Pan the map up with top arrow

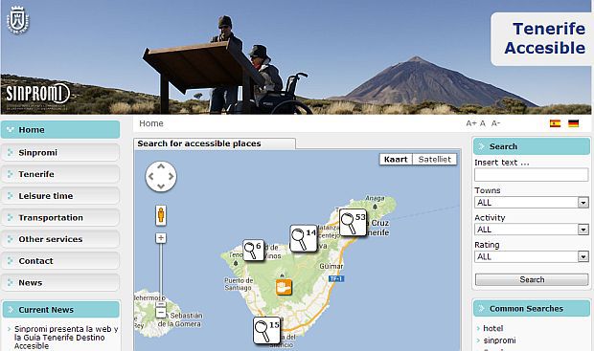coord(161,166)
